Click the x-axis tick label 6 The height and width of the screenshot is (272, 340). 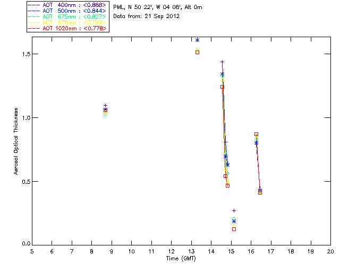pos(52,251)
